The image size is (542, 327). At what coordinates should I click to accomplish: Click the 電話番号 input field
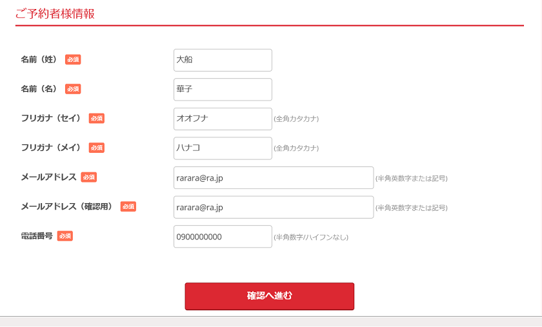(x=223, y=237)
